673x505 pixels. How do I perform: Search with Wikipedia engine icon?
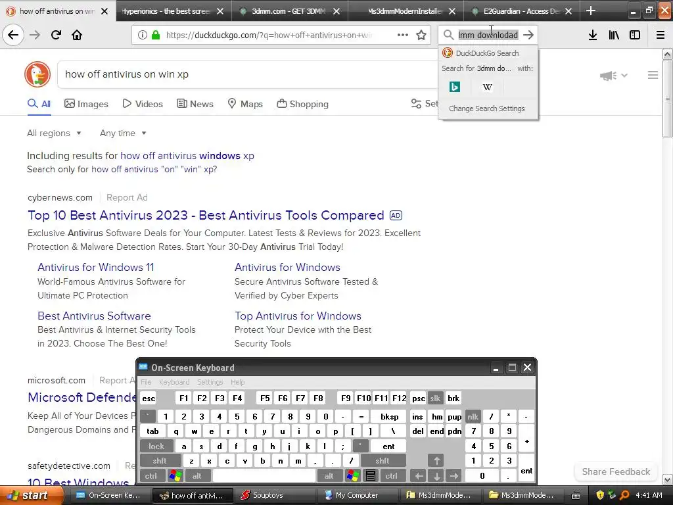pyautogui.click(x=487, y=87)
